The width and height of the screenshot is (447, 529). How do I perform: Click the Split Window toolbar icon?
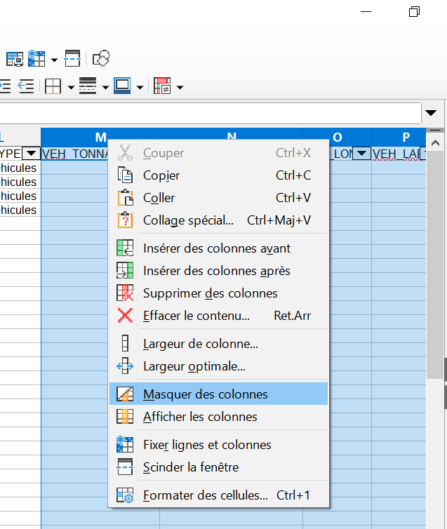pos(72,58)
